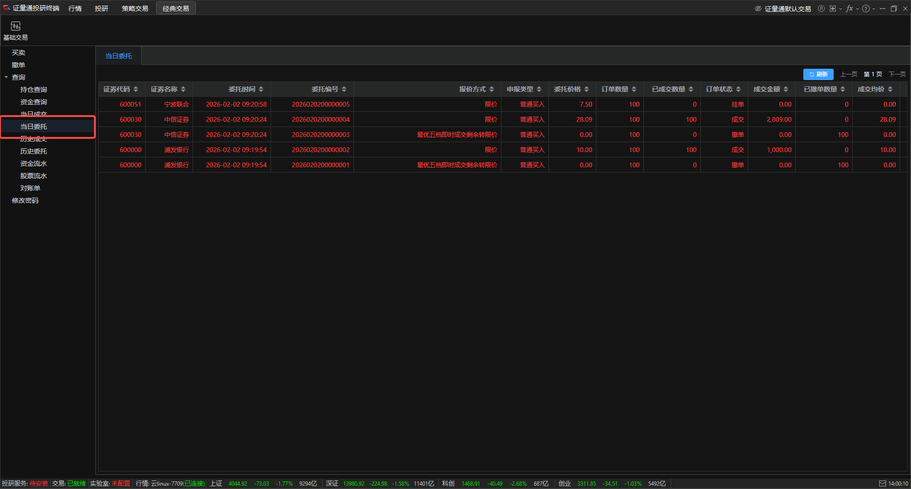Open the 策略交易 menu
The height and width of the screenshot is (489, 911).
(135, 9)
